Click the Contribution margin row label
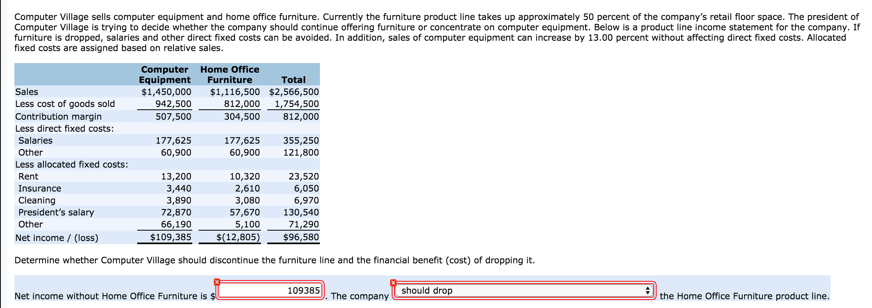 [58, 116]
